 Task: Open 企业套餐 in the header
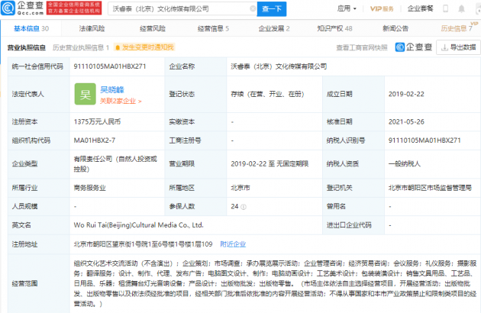click(420, 8)
